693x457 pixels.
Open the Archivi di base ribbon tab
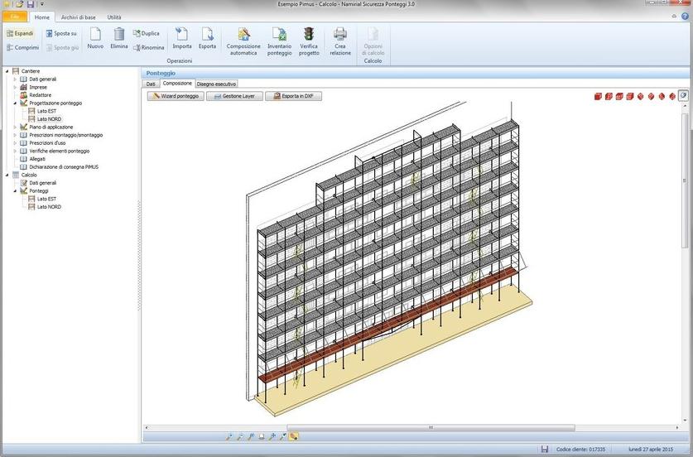[x=77, y=17]
